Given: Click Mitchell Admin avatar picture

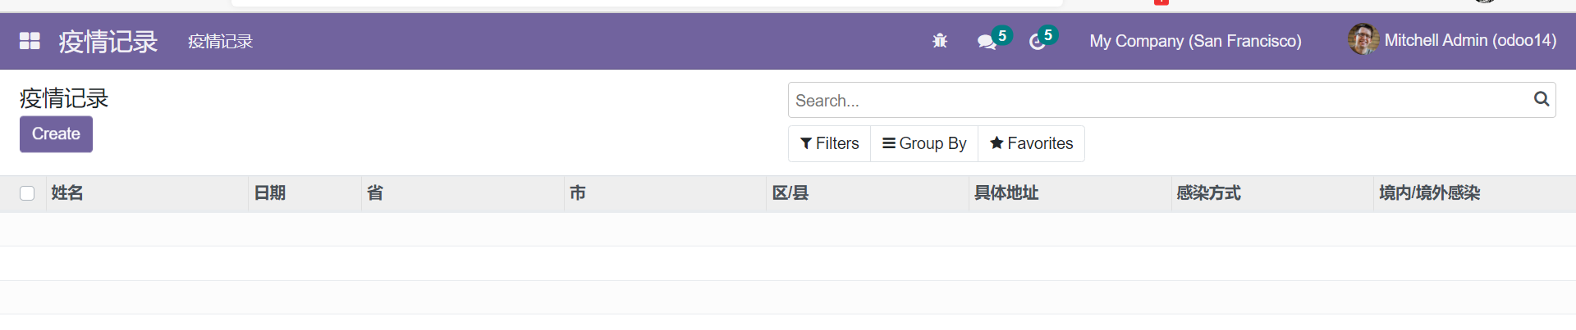Looking at the screenshot, I should pyautogui.click(x=1363, y=39).
